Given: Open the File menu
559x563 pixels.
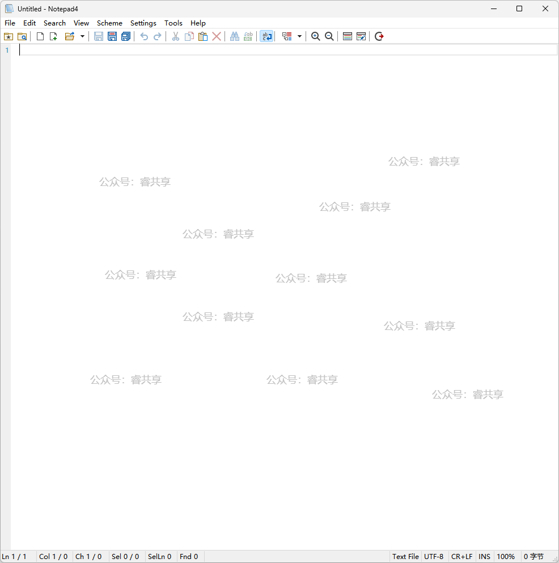Looking at the screenshot, I should tap(10, 23).
